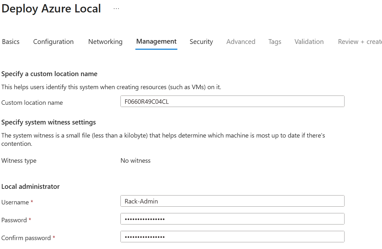This screenshot has width=382, height=249.
Task: Click the 'Username' label
Action: coord(15,202)
